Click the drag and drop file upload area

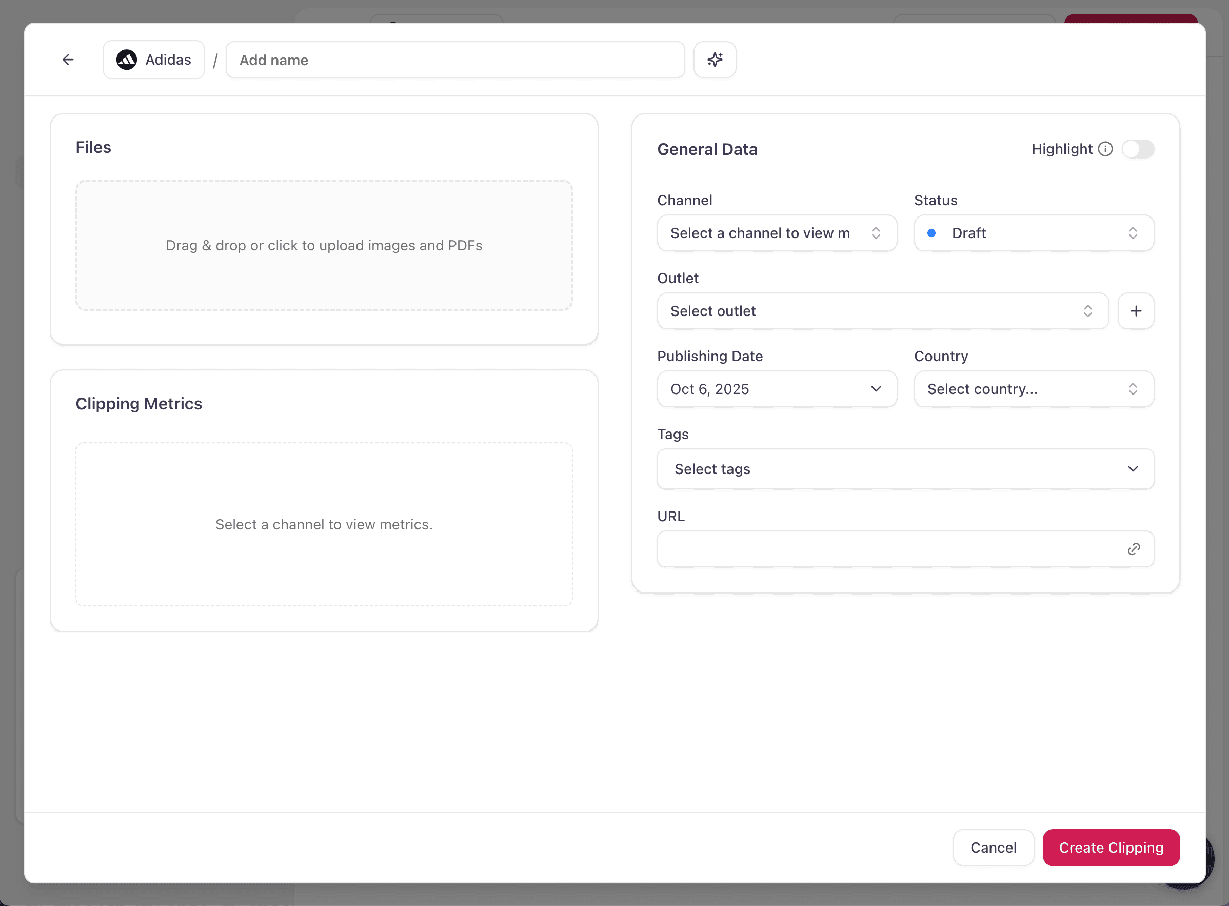coord(324,246)
